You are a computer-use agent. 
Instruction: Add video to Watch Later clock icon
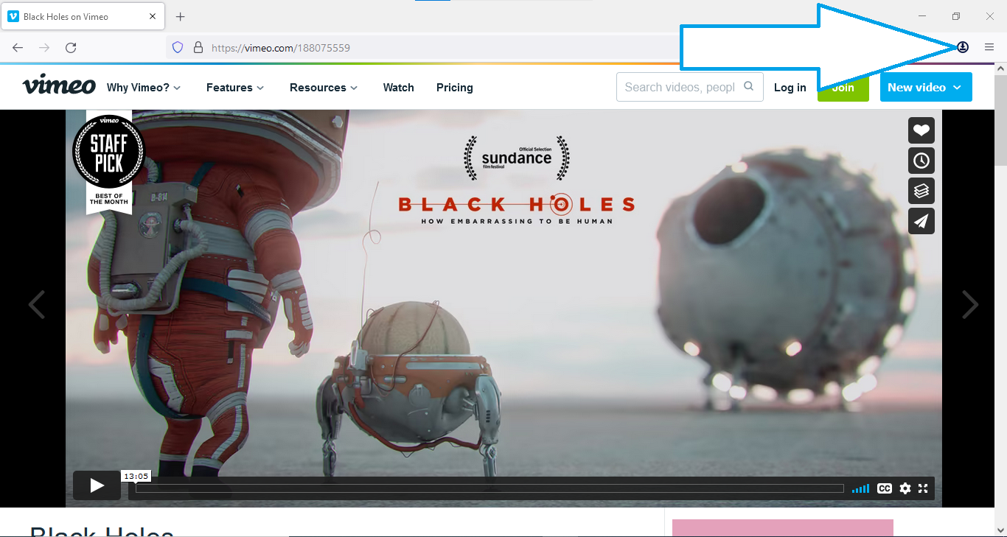[921, 161]
